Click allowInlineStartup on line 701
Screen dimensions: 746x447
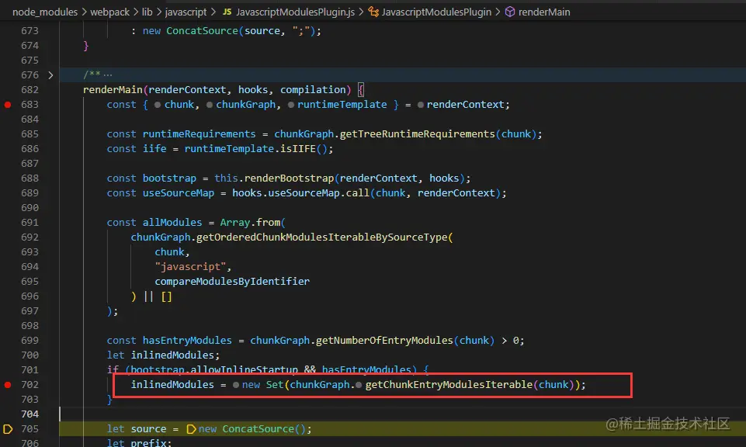tap(244, 370)
